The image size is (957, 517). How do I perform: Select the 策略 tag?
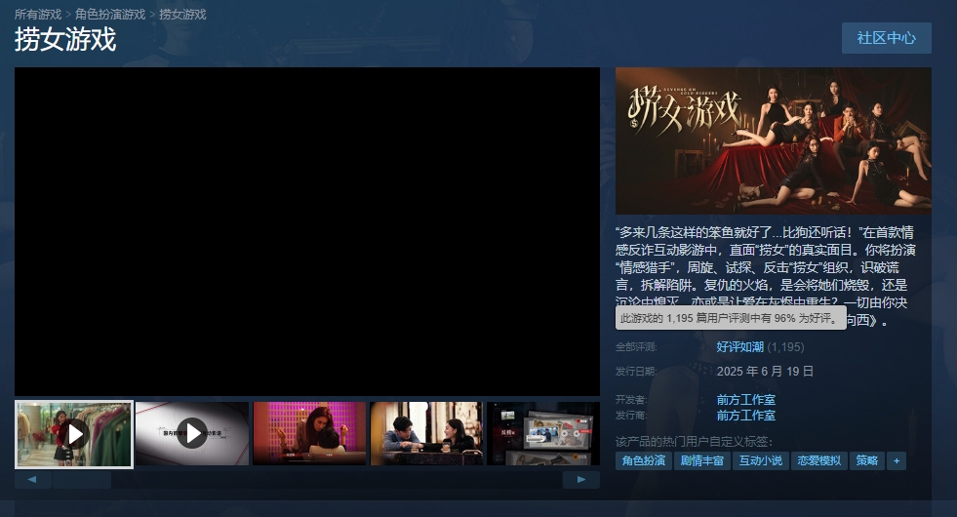pos(866,460)
